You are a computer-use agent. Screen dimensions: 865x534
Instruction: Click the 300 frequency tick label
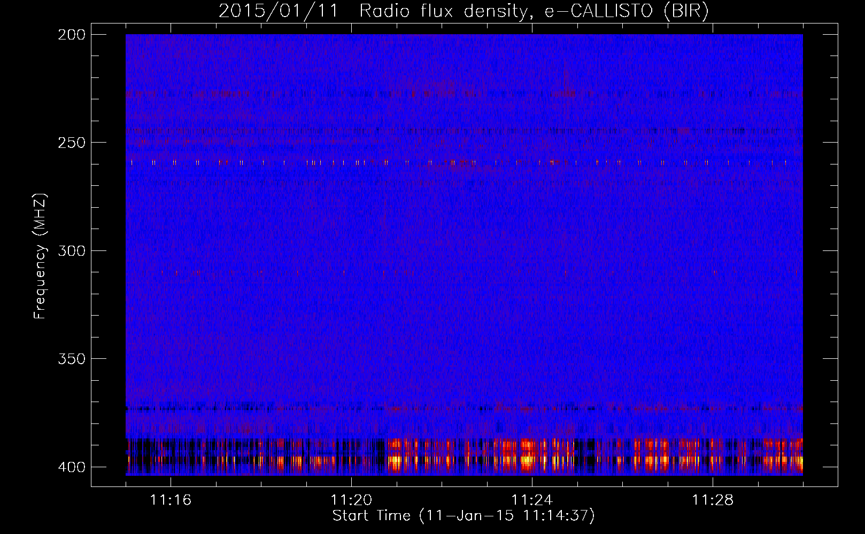tap(71, 250)
